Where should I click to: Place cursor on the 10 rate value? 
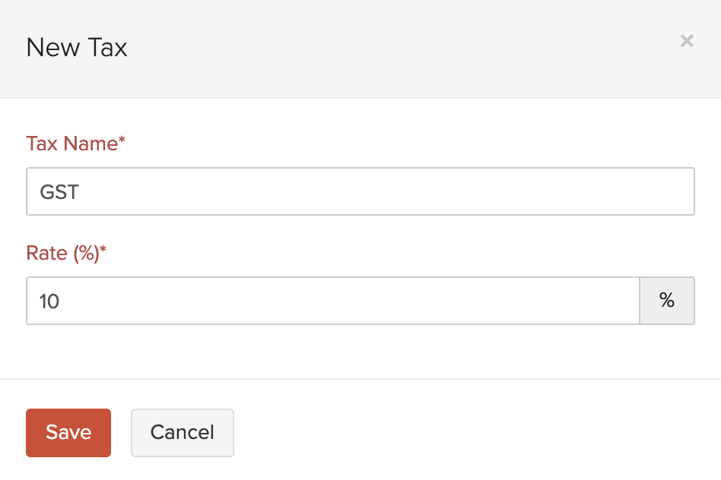(49, 302)
